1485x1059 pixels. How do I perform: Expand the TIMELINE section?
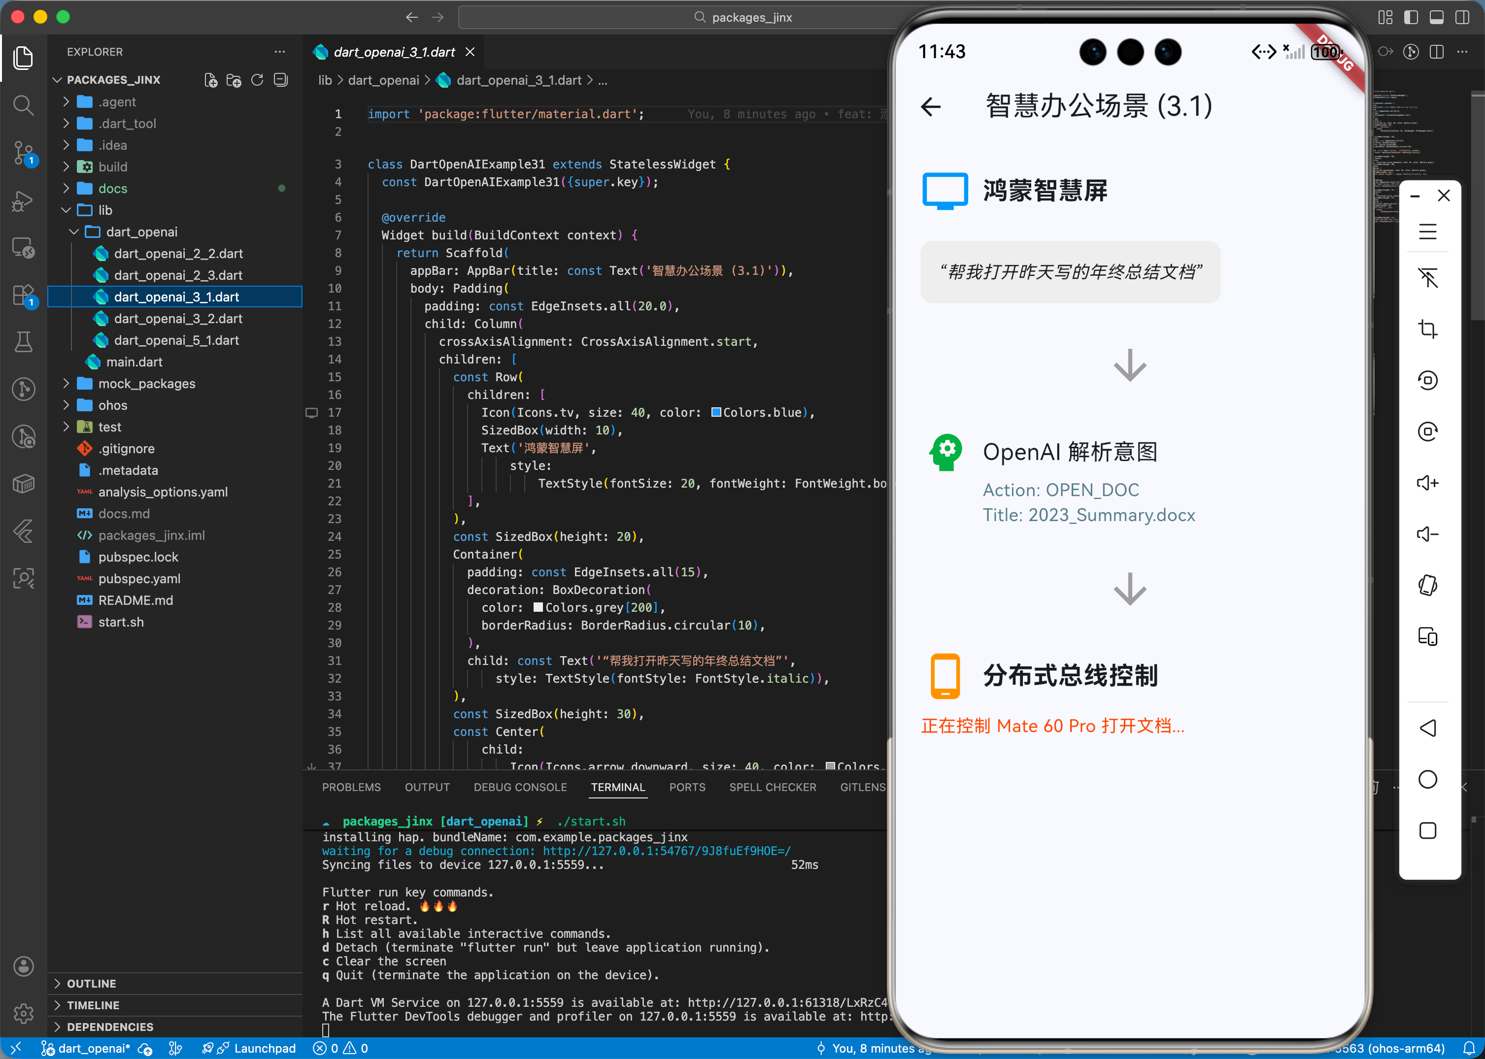click(x=175, y=1005)
